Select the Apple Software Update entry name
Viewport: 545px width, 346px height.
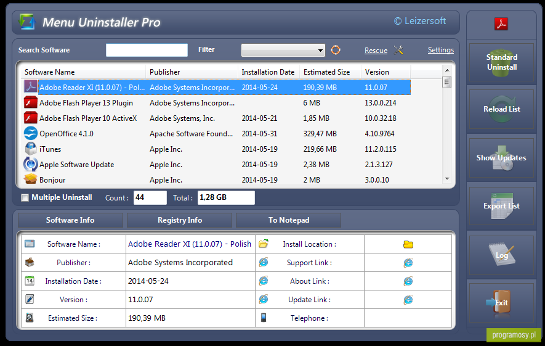(76, 165)
